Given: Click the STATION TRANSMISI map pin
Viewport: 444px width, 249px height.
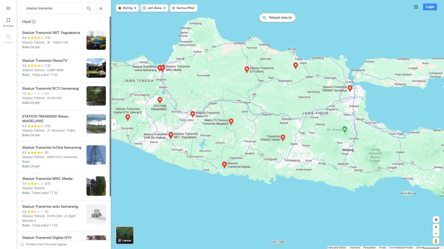Looking at the screenshot, I should [160, 100].
